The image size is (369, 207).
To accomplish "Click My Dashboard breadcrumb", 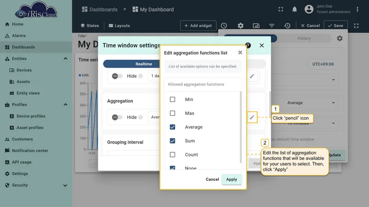I will pyautogui.click(x=153, y=9).
